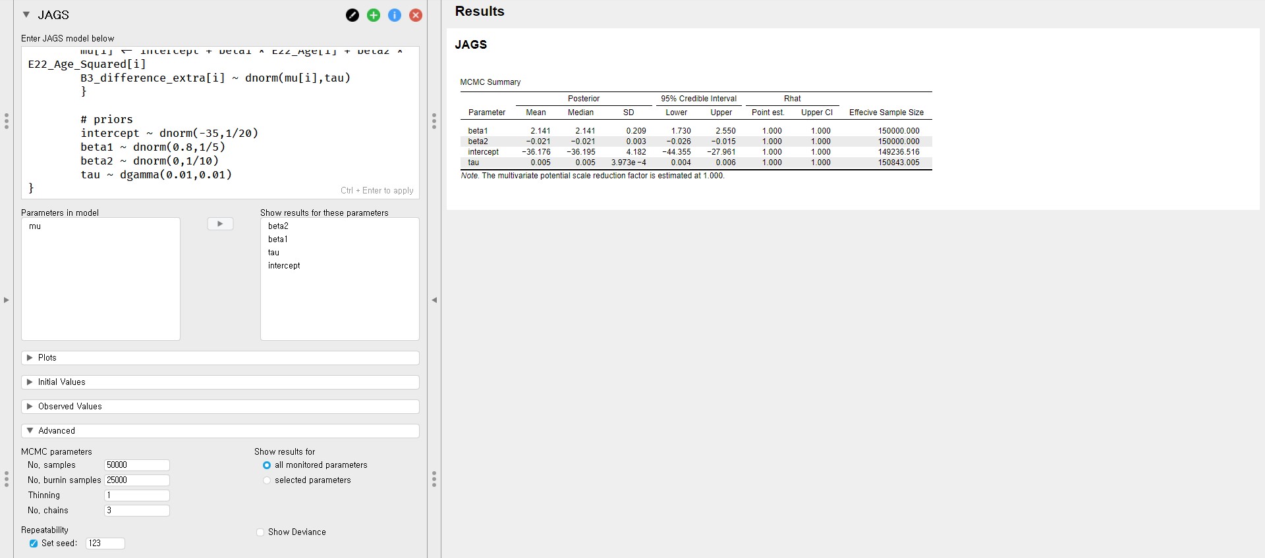The width and height of the screenshot is (1265, 558).
Task: Select mu in Parameters in model list
Action: point(35,226)
